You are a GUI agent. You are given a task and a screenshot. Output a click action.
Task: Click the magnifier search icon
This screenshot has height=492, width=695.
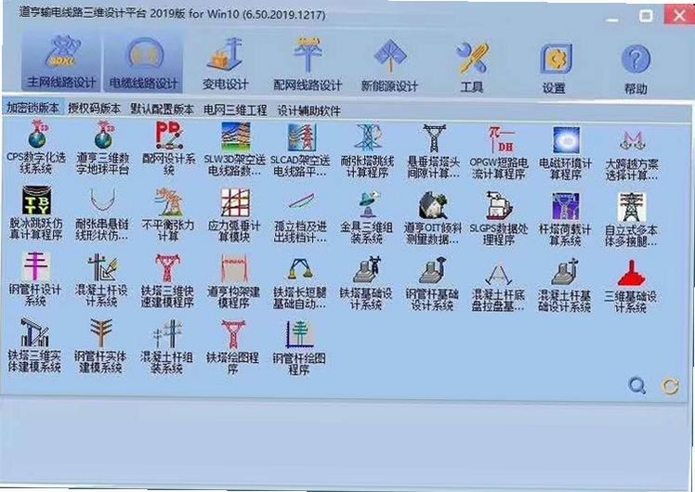tap(637, 386)
